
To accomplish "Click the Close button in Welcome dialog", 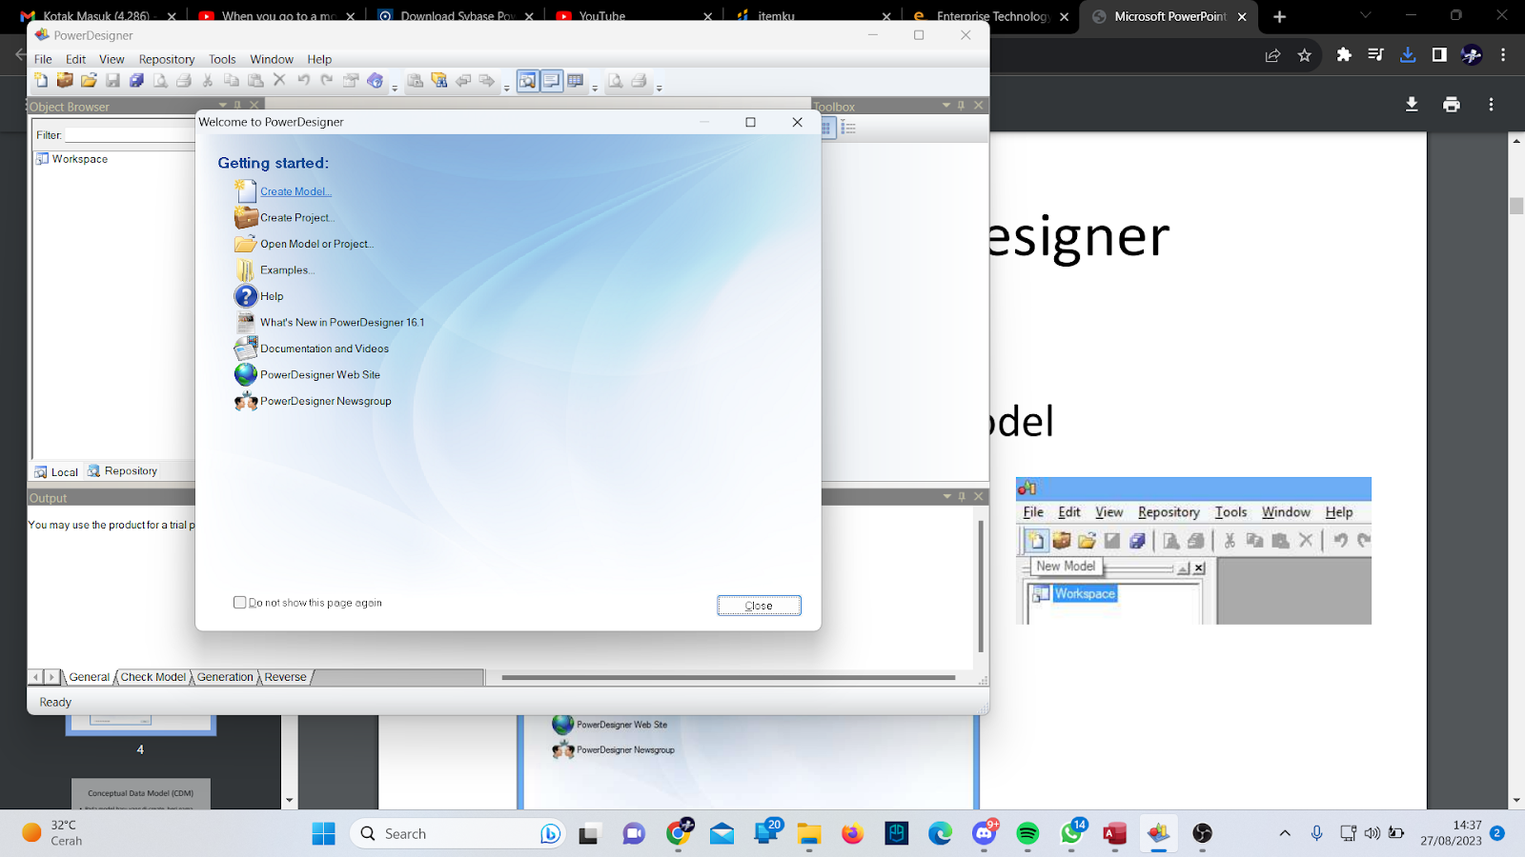I will click(759, 606).
